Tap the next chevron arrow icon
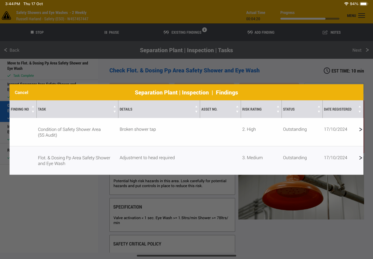Viewport: 373px width, 259px height. coord(367,50)
